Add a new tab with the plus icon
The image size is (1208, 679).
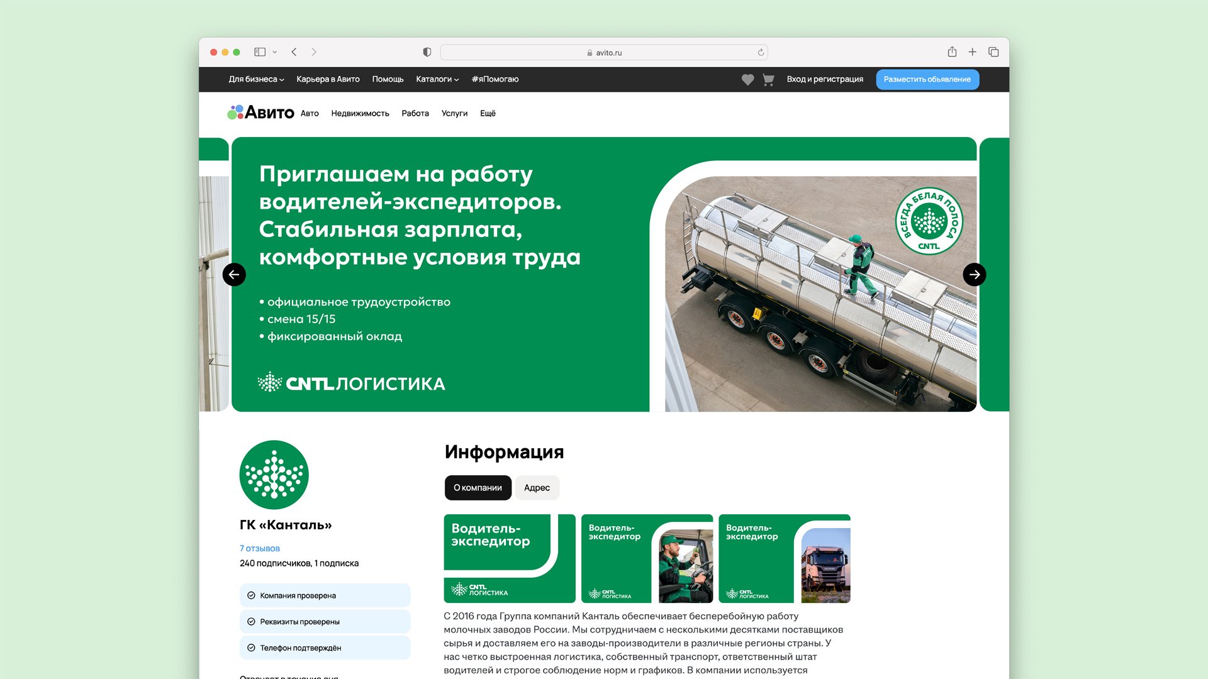click(x=972, y=52)
